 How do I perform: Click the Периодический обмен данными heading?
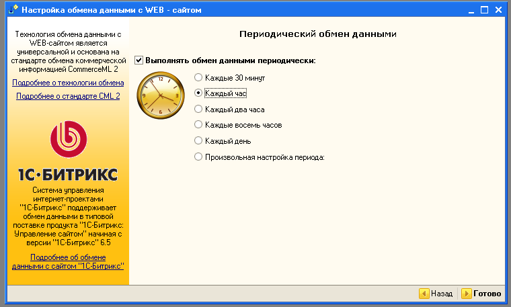[x=317, y=33]
